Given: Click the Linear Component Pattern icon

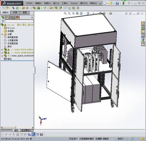Looking at the screenshot, I should pyautogui.click(x=17, y=8).
